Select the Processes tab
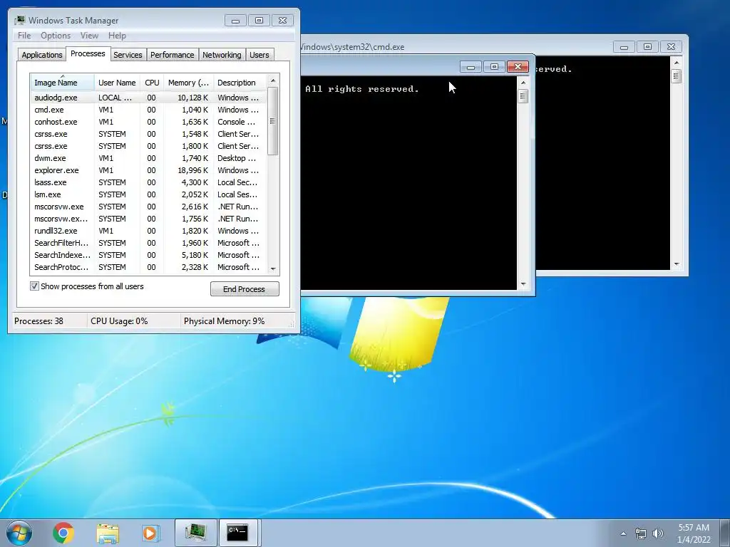 (x=88, y=53)
